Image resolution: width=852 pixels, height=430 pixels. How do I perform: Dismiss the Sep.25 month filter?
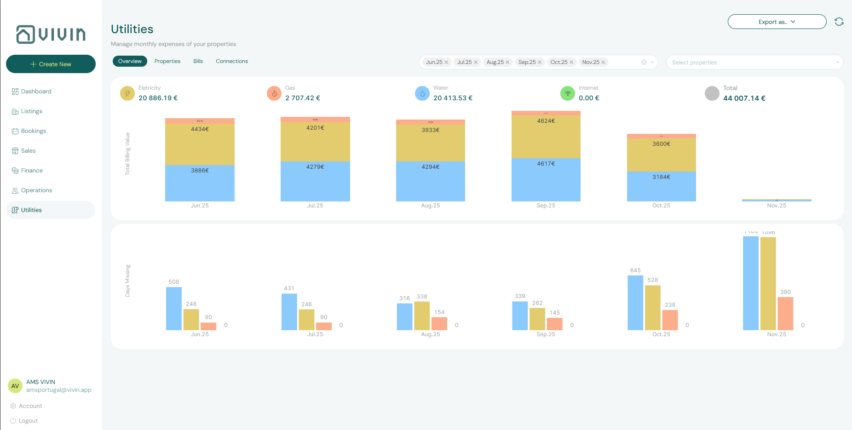(x=540, y=62)
